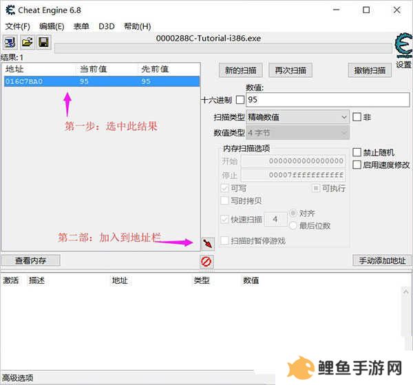Click the 数值 input field containing 95
The image size is (413, 385).
(x=328, y=100)
